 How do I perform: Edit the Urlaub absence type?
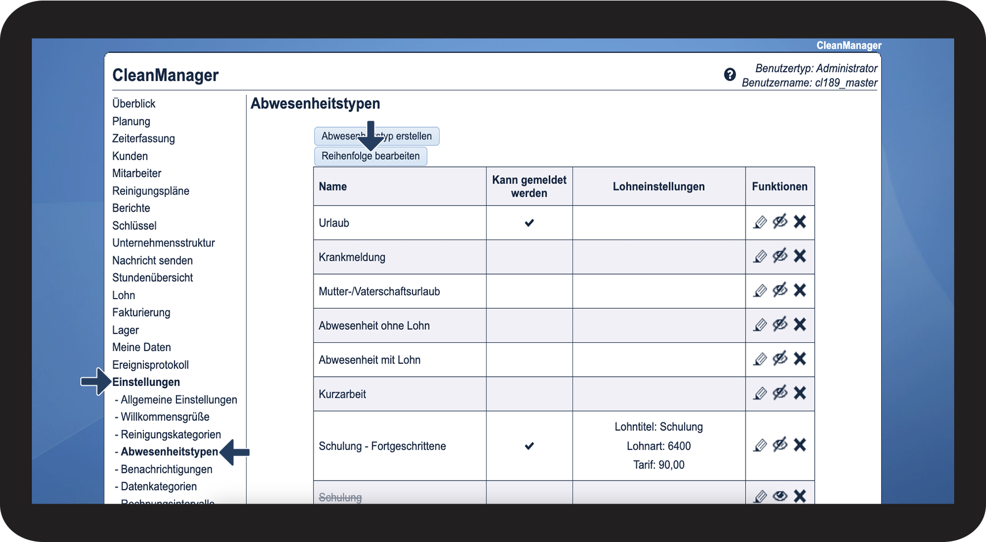(760, 222)
